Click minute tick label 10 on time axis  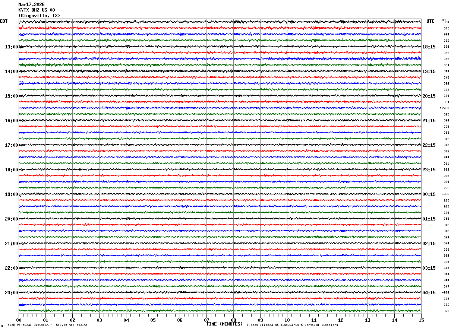point(287,320)
